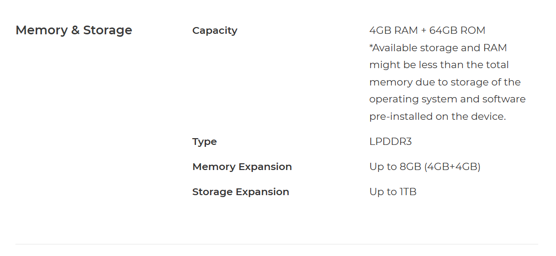Click the word 'Storage' in the heading
Screen dimensions: 556x256
108,30
